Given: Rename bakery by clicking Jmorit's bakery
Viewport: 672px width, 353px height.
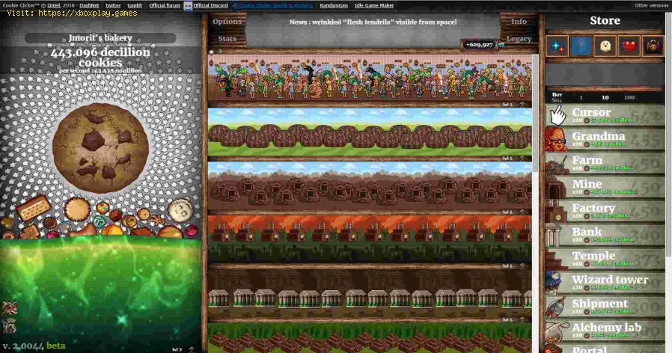Looking at the screenshot, I should (100, 37).
